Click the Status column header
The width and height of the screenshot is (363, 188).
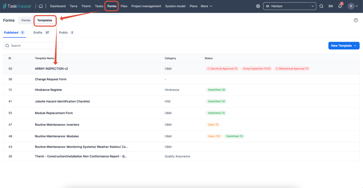[x=209, y=58]
